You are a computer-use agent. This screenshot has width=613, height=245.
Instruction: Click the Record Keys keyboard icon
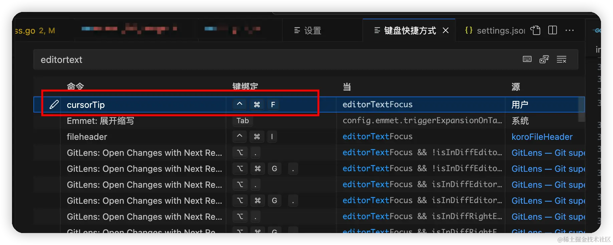click(527, 59)
